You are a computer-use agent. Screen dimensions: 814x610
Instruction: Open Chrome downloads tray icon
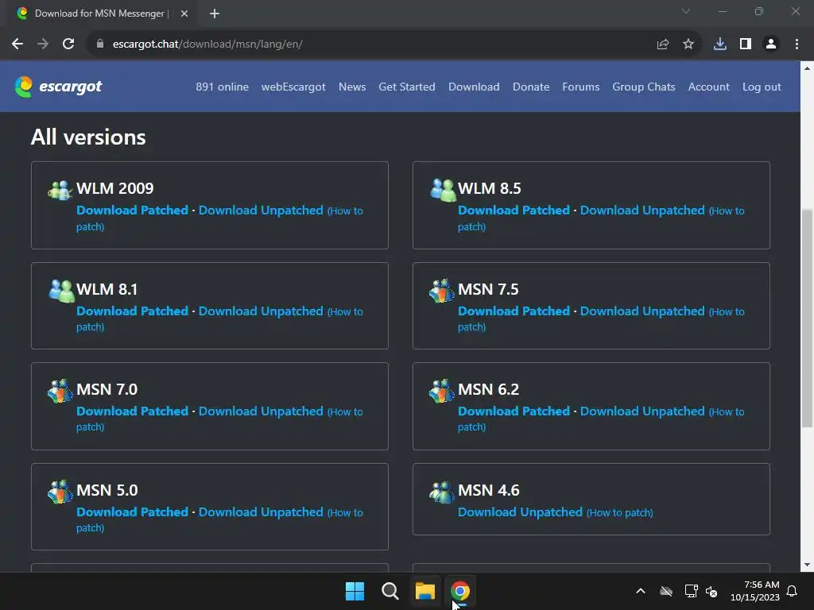[720, 44]
